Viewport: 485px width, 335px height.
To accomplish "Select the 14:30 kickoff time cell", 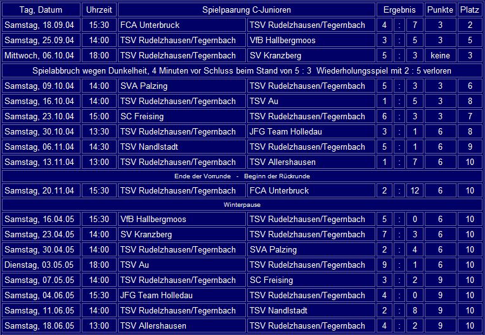I will click(98, 147).
